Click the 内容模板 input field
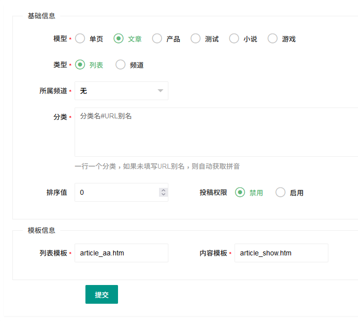 (x=281, y=253)
